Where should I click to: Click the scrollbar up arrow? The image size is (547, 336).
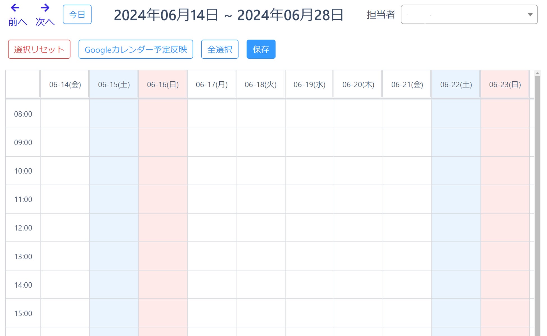(x=537, y=73)
